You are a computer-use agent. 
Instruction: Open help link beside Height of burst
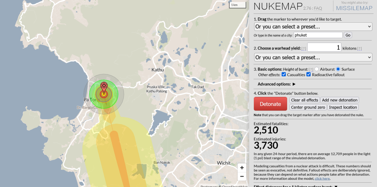[x=311, y=69]
